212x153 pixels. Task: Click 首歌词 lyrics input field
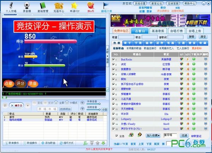175,37
